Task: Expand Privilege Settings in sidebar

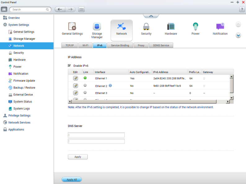Action: click(x=17, y=115)
